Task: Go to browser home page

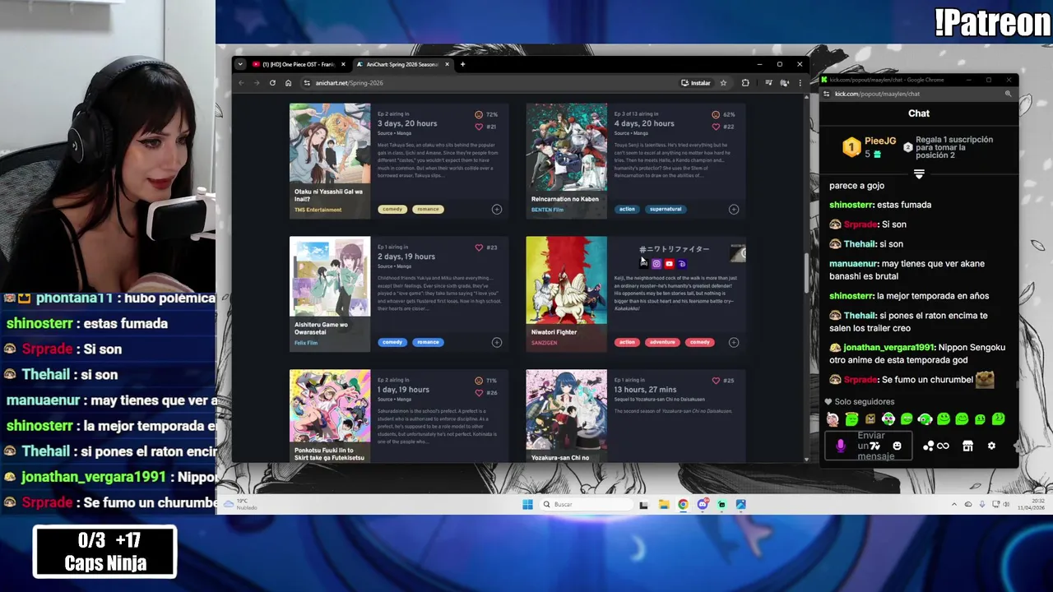Action: pos(288,83)
